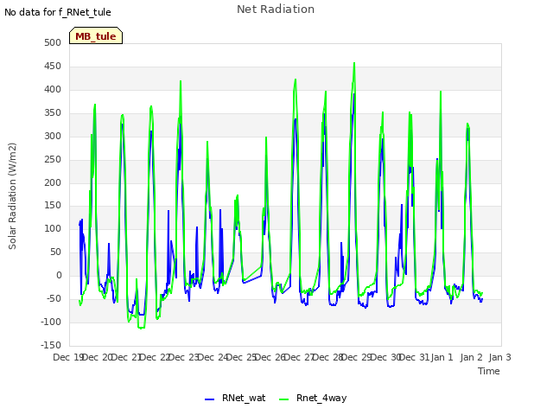This screenshot has width=553, height=415.
Task: Click the 350 y-axis tick label
Action: 53,112
